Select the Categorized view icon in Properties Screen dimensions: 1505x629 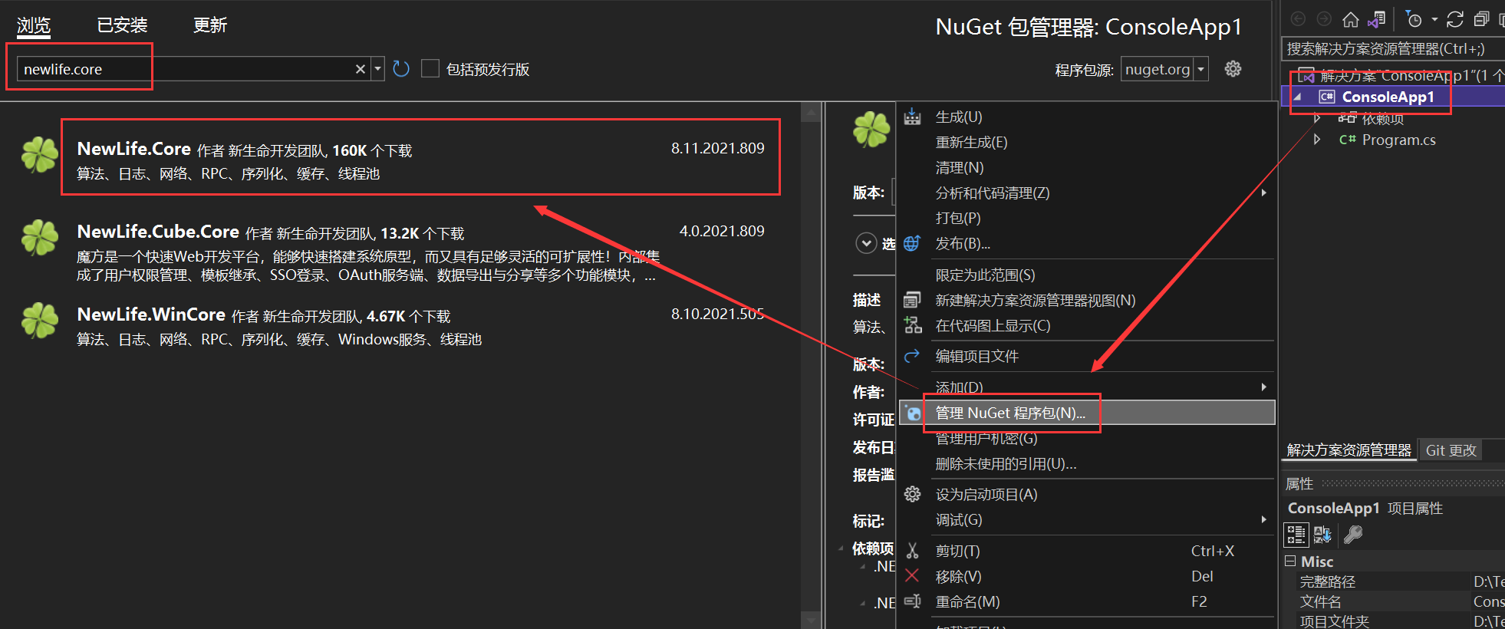[x=1296, y=535]
